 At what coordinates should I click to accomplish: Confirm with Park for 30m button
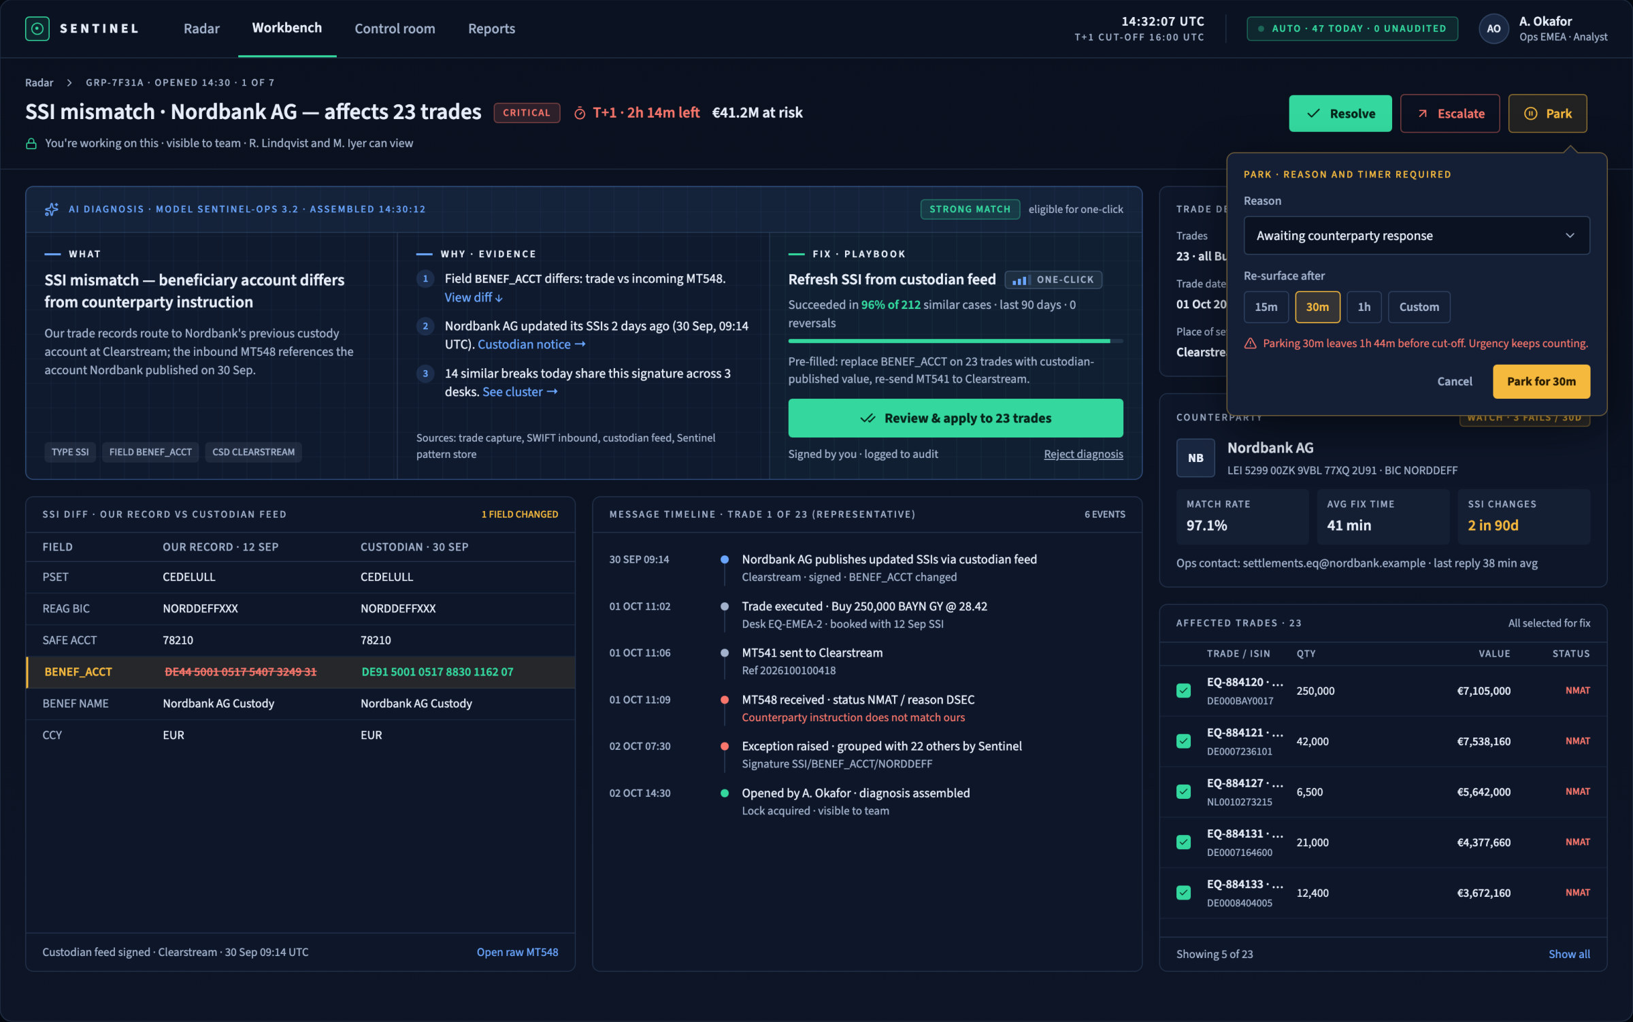point(1541,381)
